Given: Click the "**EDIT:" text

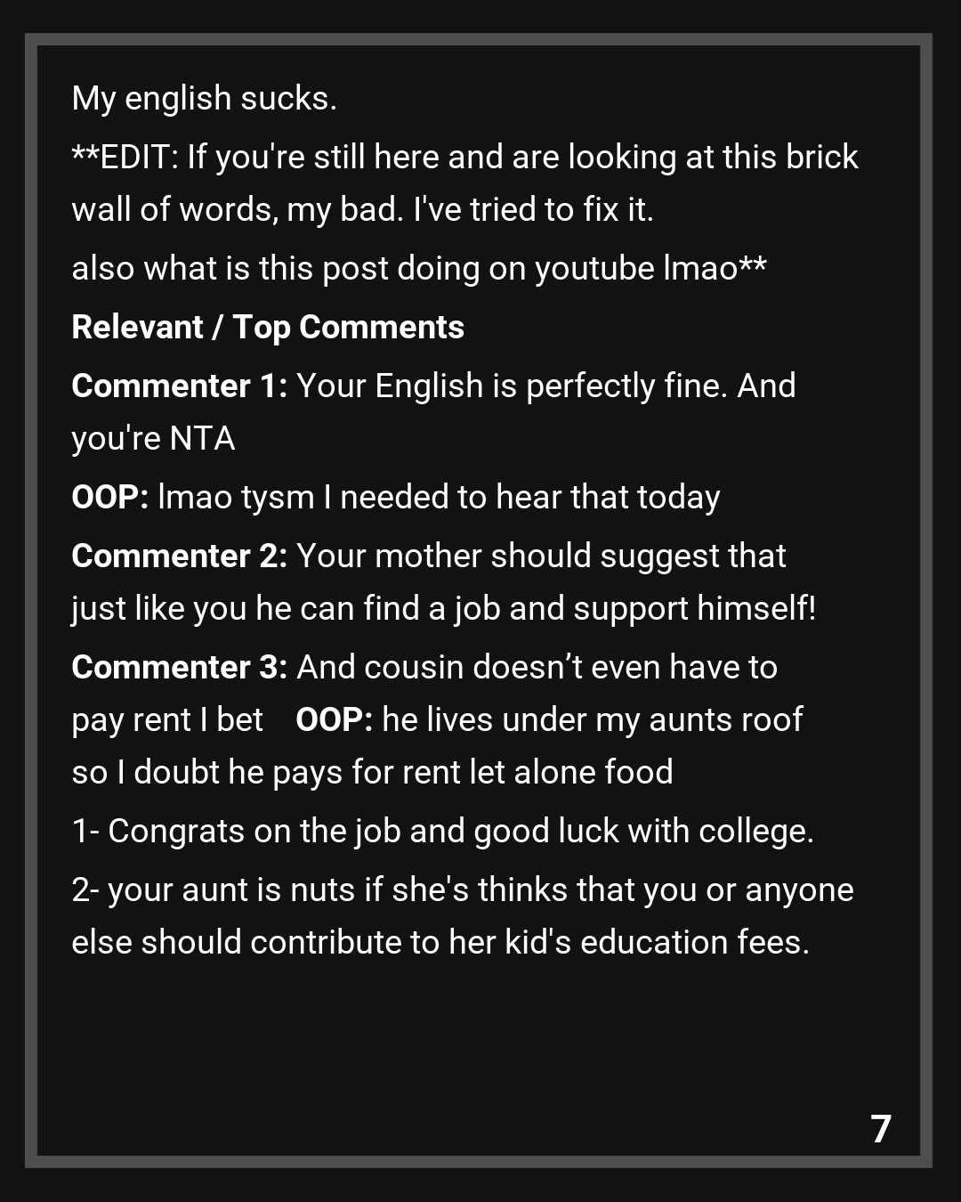Looking at the screenshot, I should [x=125, y=158].
